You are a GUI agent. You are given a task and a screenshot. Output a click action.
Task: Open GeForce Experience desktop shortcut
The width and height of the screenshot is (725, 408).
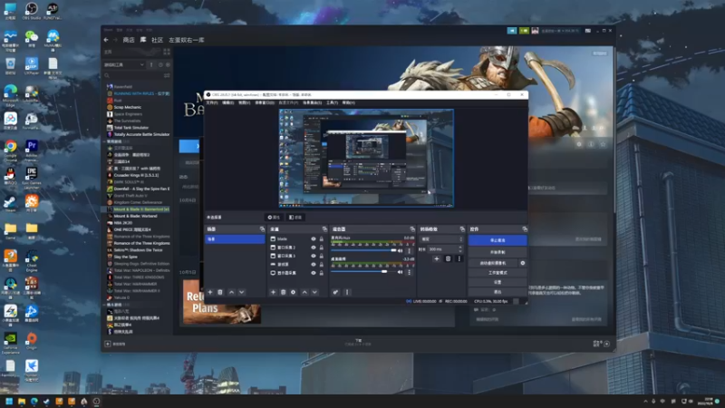(x=10, y=344)
